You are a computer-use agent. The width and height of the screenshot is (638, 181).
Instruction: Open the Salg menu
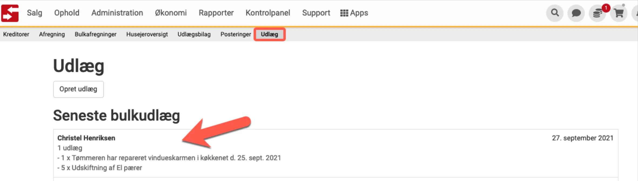click(x=35, y=13)
